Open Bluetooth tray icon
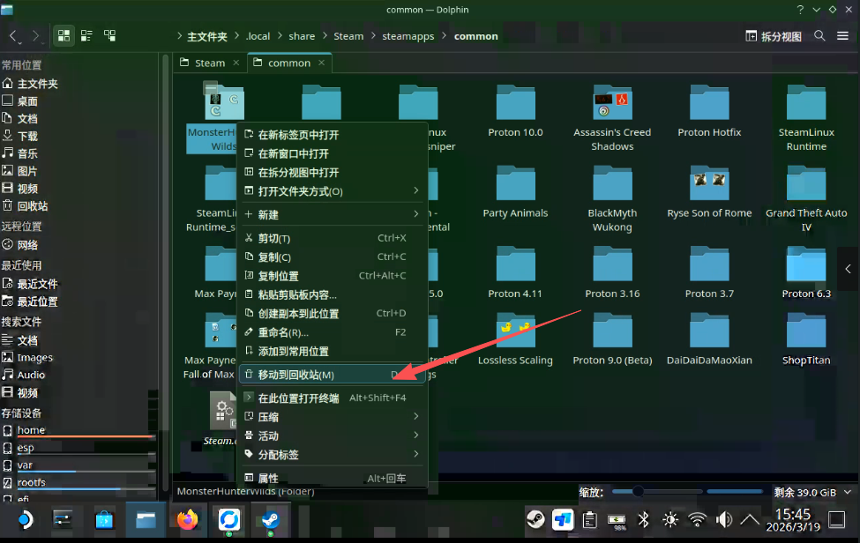 644,519
